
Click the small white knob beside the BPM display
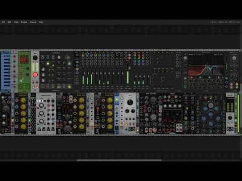pyautogui.click(x=59, y=57)
